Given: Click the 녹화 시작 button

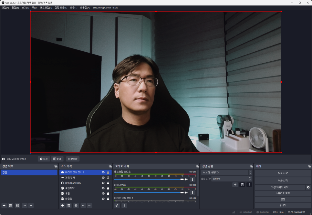Looking at the screenshot, I should (283, 180).
